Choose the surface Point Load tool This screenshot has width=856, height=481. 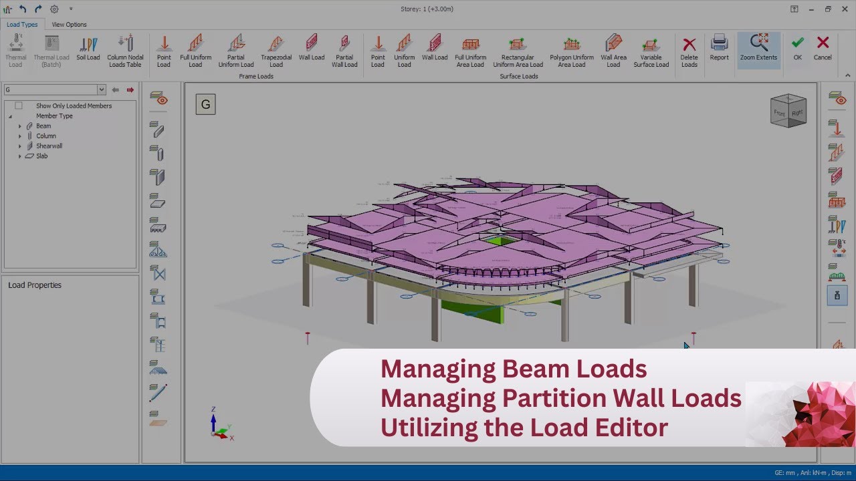[x=378, y=51]
